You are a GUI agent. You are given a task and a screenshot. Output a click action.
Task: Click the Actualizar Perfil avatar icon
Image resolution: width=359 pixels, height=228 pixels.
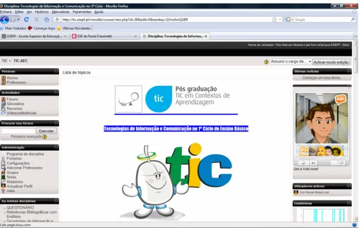click(3, 186)
